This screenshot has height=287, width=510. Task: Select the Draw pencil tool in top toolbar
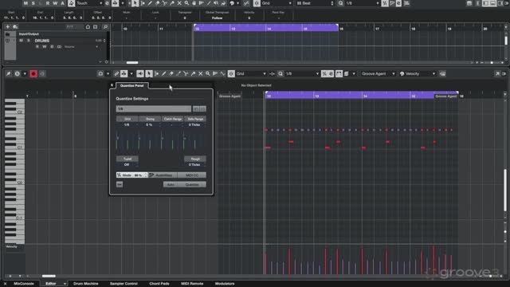[150, 3]
